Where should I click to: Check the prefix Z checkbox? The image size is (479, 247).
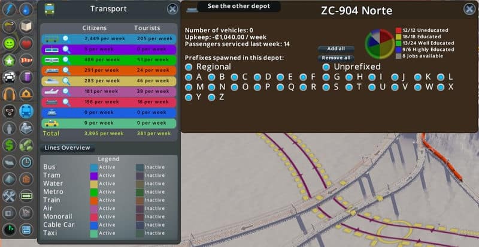point(212,97)
